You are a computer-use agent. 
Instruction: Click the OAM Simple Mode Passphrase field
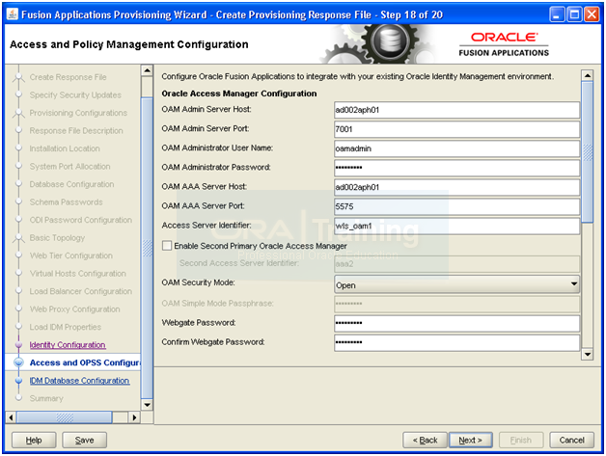pyautogui.click(x=456, y=304)
